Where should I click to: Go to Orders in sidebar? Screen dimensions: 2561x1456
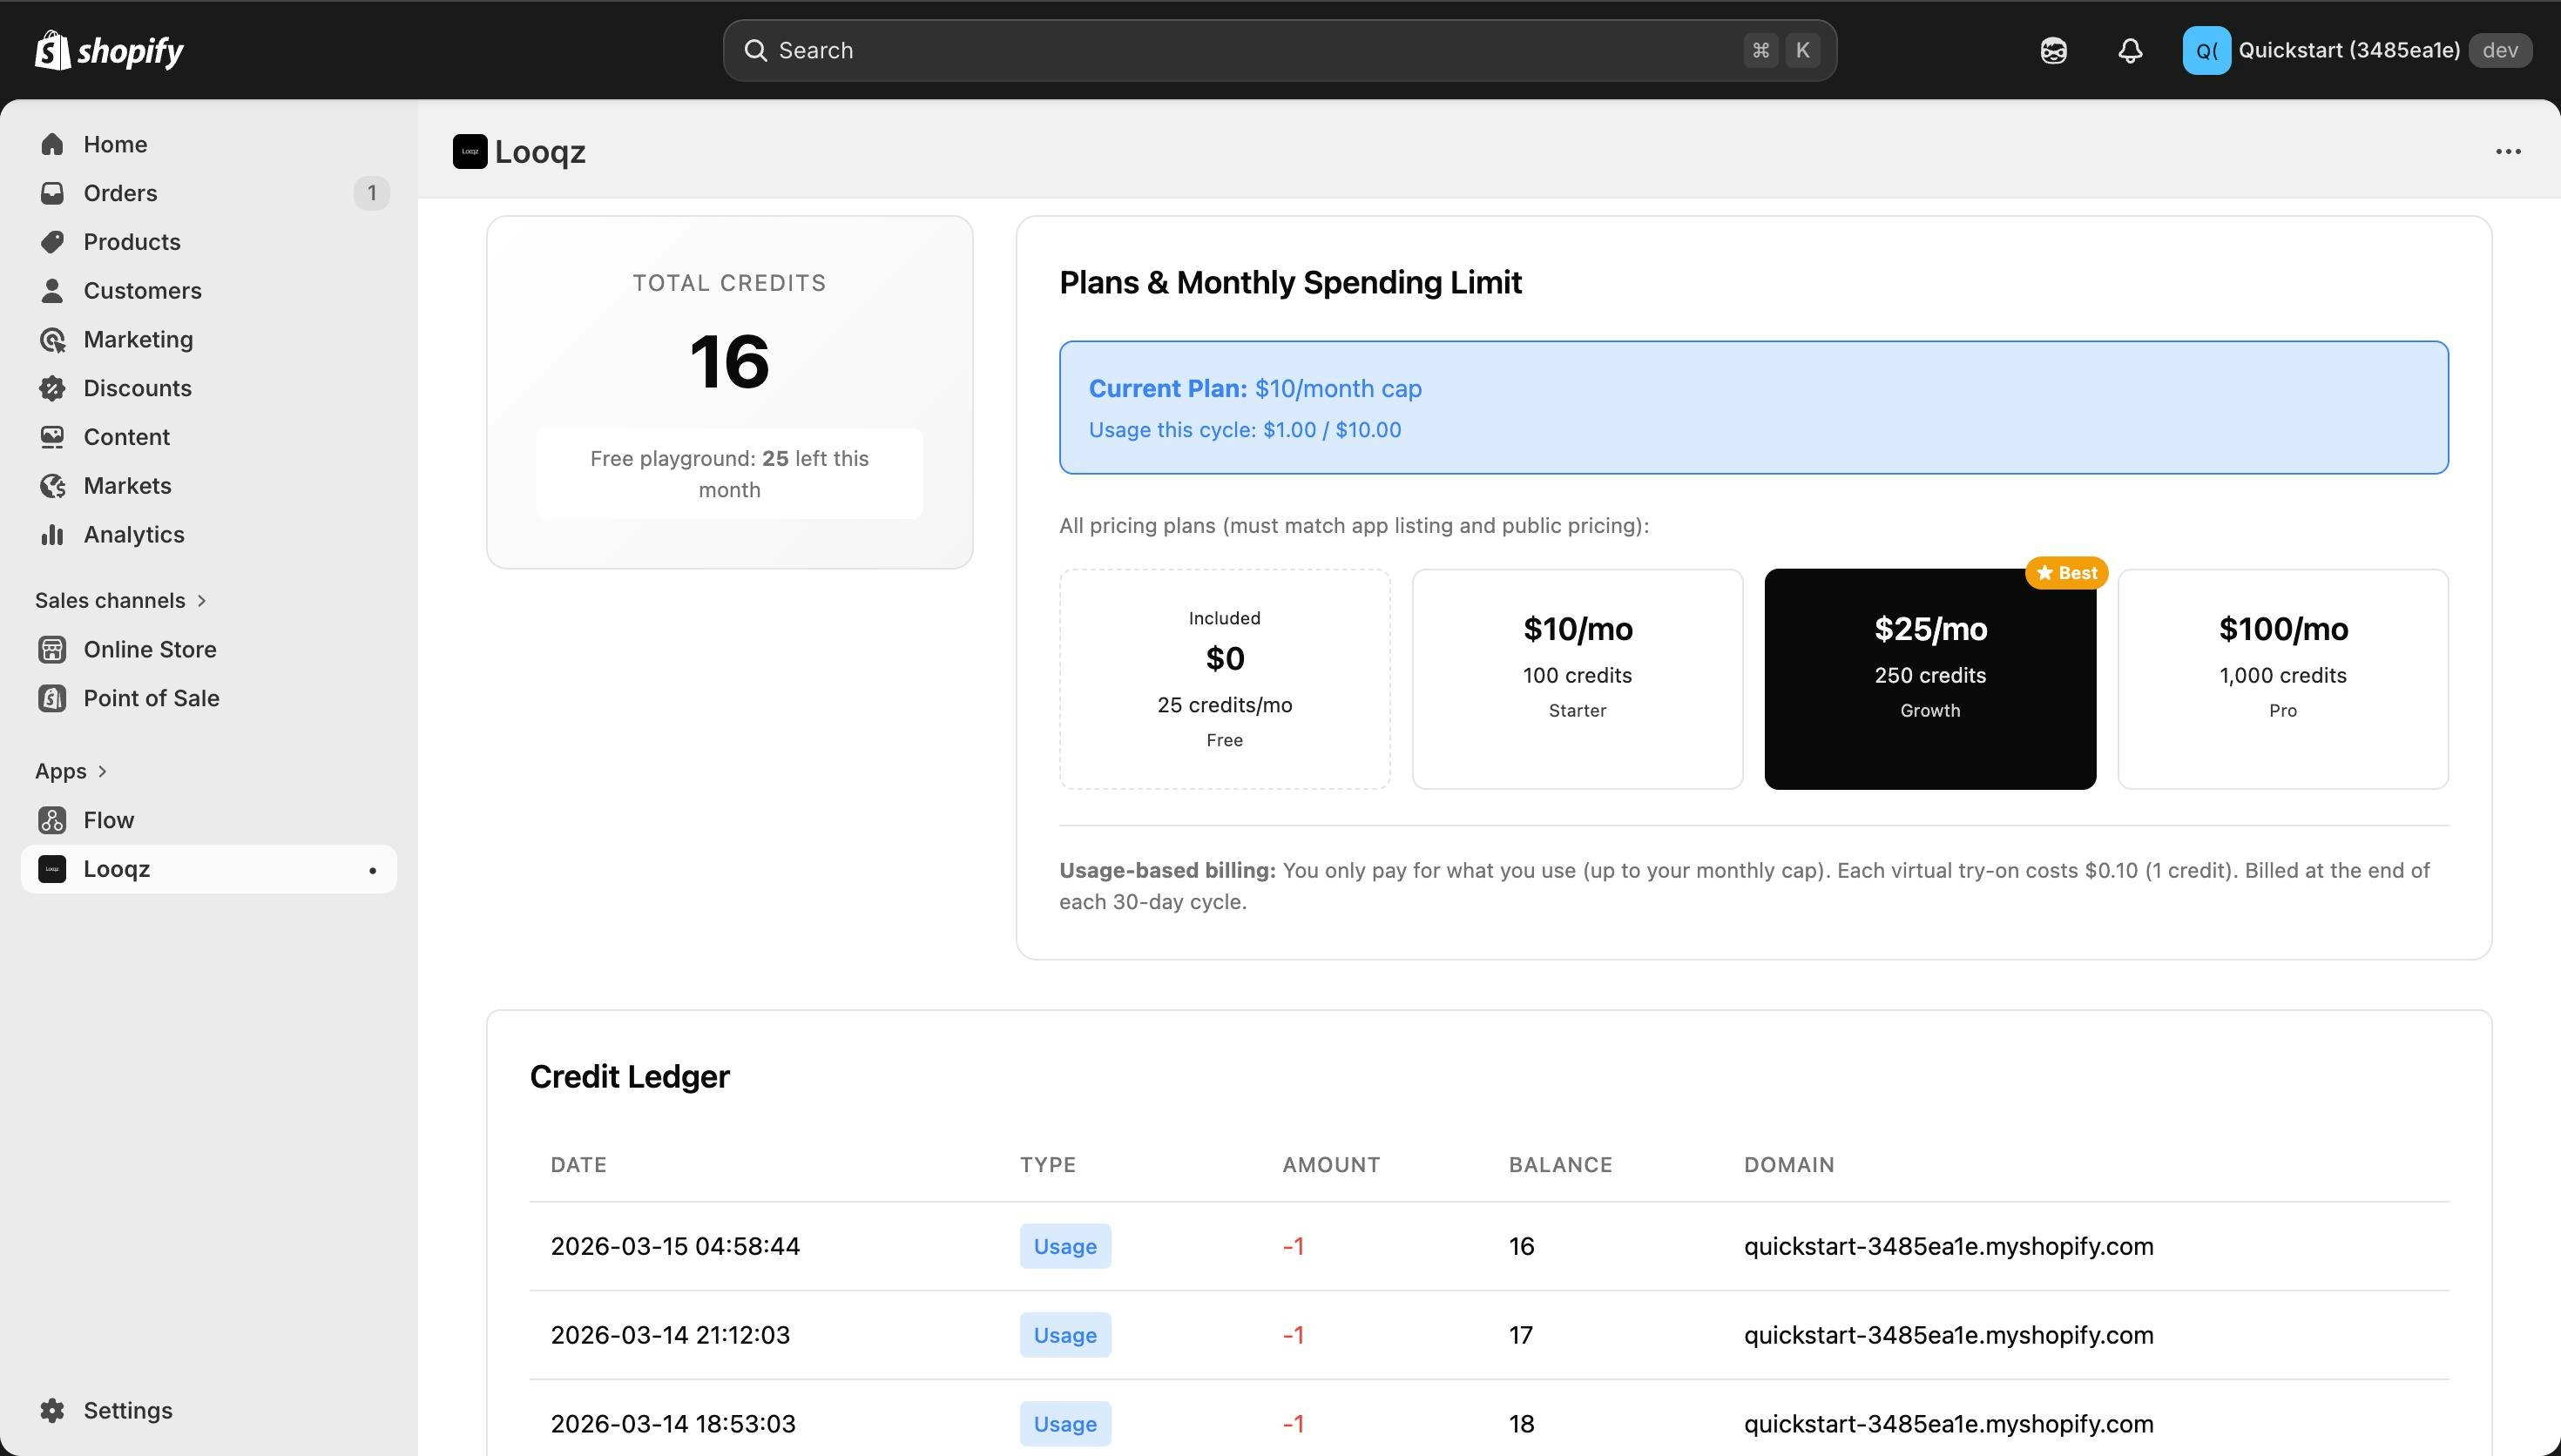[120, 193]
